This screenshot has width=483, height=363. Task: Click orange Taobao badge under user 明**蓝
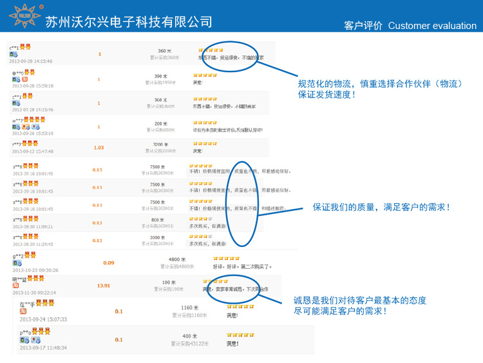[x=15, y=286]
